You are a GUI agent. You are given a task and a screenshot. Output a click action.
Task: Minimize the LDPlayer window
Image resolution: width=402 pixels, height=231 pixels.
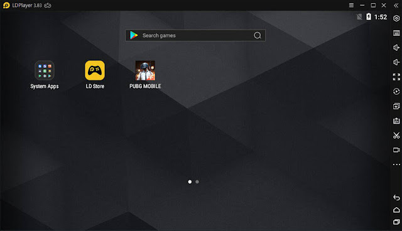click(362, 5)
